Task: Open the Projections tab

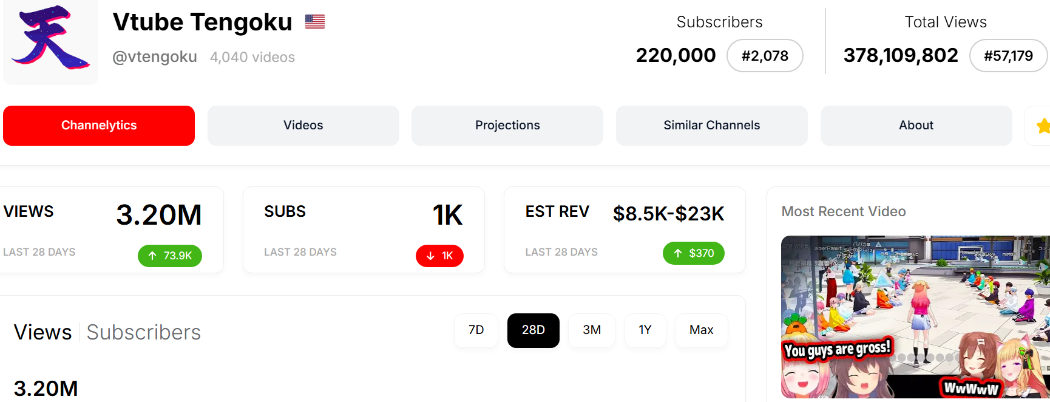Action: pos(507,126)
